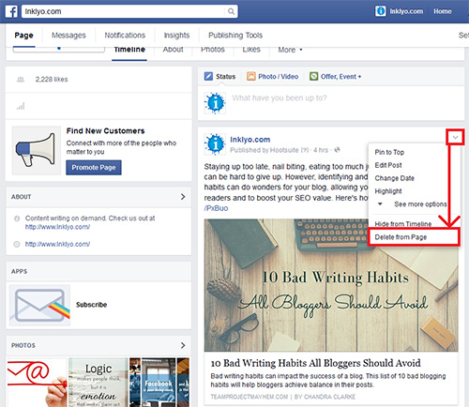469x407 pixels.
Task: Select the Photos tab
Action: point(213,50)
